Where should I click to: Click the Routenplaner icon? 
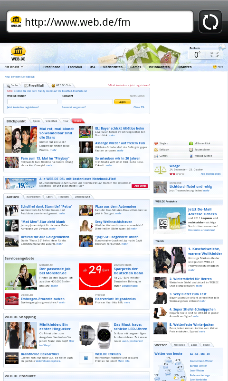(x=191, y=150)
